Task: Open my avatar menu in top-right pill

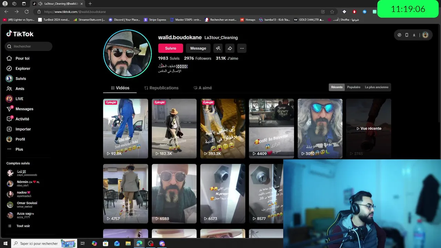Action: coord(425,35)
